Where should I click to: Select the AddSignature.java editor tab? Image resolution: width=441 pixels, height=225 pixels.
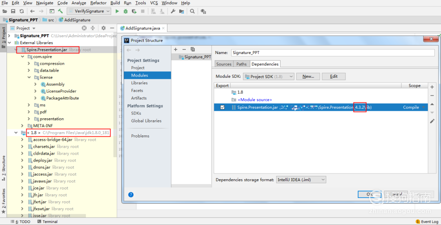pyautogui.click(x=142, y=28)
